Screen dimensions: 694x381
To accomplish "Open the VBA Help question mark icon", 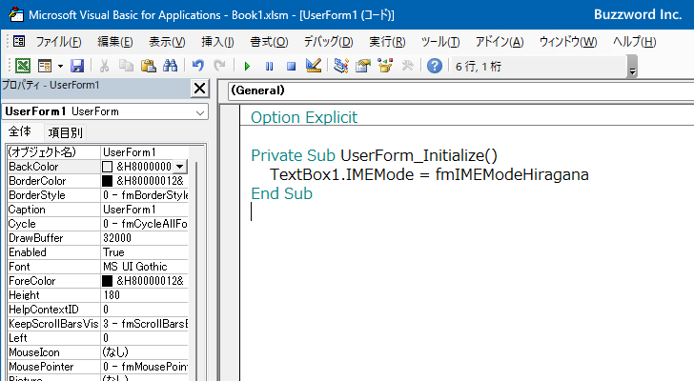I will coord(435,66).
